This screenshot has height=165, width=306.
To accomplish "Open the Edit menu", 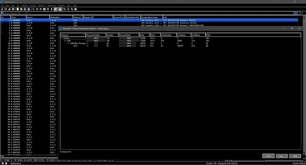I will tap(7, 5).
